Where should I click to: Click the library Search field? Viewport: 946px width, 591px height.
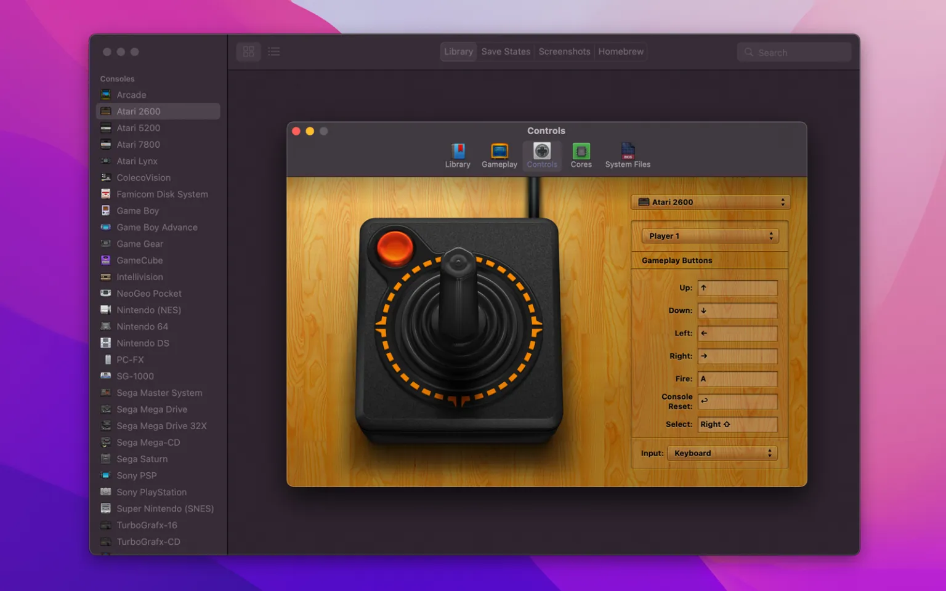pos(794,52)
